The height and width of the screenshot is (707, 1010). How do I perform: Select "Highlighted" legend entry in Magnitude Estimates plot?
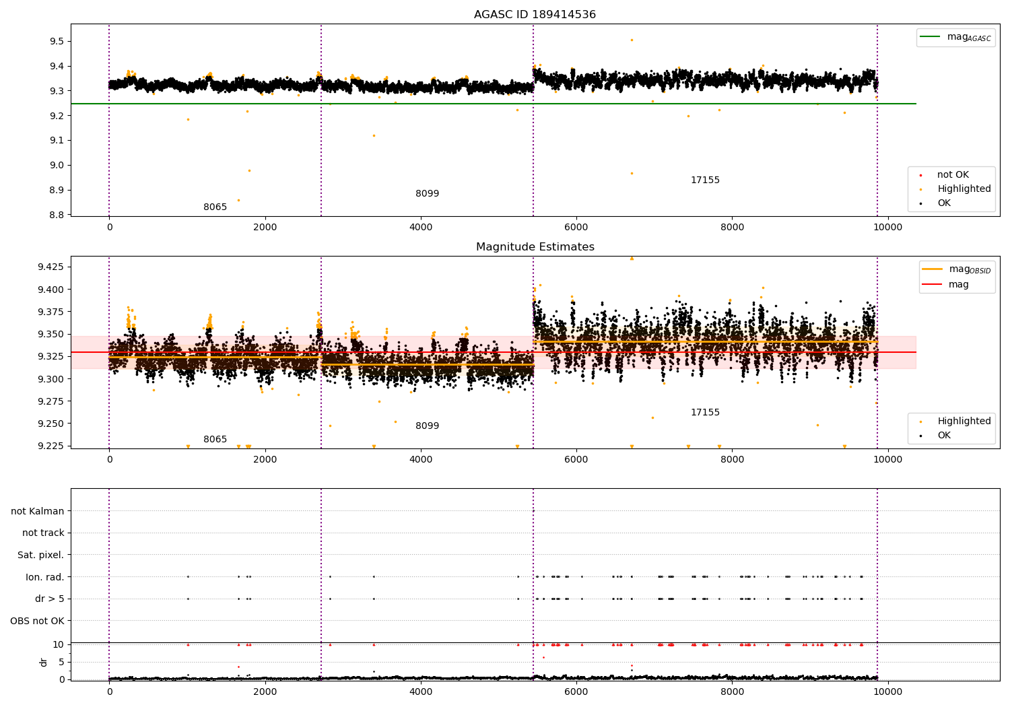[964, 422]
